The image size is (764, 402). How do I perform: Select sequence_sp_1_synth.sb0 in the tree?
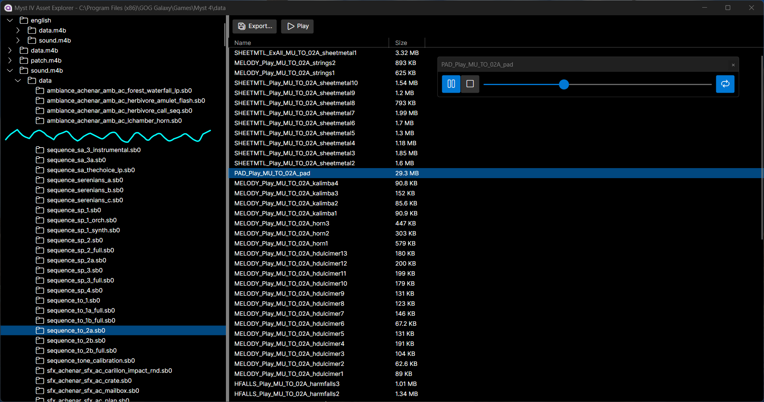click(x=83, y=230)
